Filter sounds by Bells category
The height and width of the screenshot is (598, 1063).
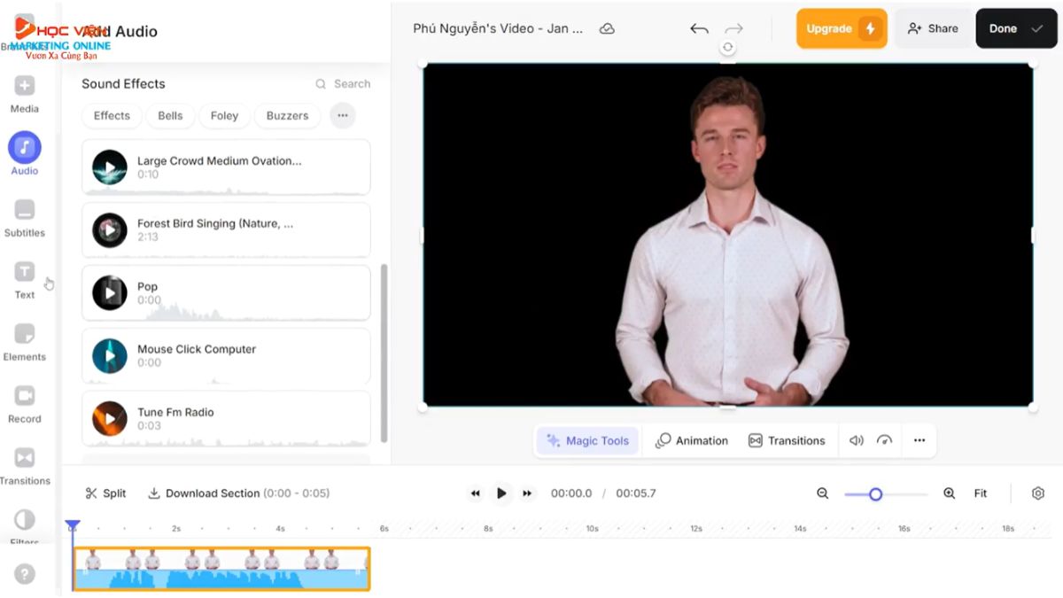pyautogui.click(x=170, y=115)
